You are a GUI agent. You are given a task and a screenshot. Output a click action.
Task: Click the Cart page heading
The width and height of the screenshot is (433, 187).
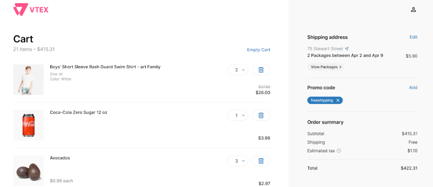pyautogui.click(x=23, y=39)
